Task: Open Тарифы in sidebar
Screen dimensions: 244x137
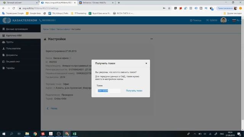Action: [x=20, y=68]
